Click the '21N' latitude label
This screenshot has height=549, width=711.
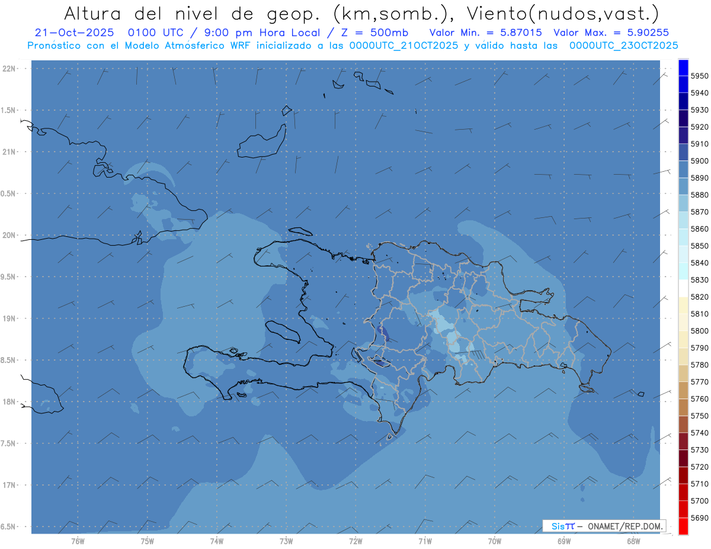tap(9, 152)
